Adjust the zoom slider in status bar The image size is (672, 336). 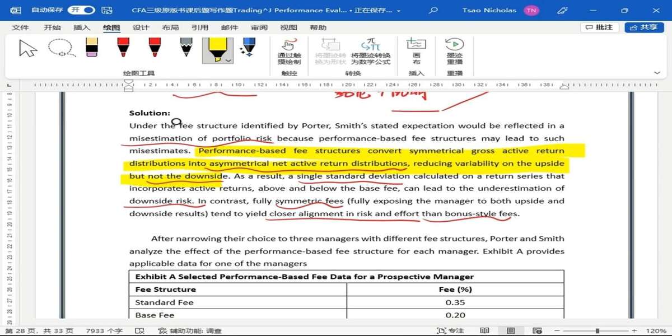tap(597, 331)
